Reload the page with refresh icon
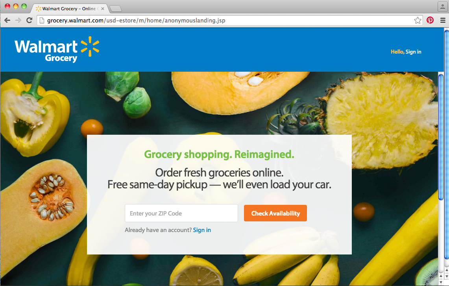 tap(29, 20)
